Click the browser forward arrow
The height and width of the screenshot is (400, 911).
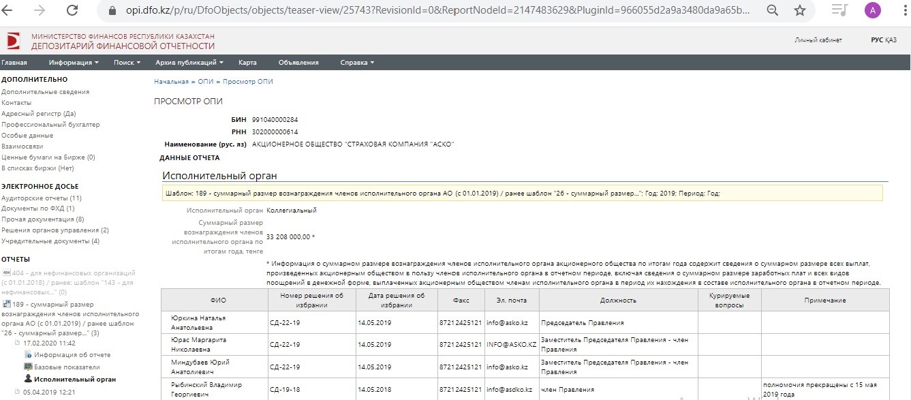40,10
